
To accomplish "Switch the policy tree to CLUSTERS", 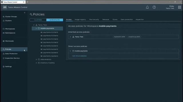I will (38, 20).
